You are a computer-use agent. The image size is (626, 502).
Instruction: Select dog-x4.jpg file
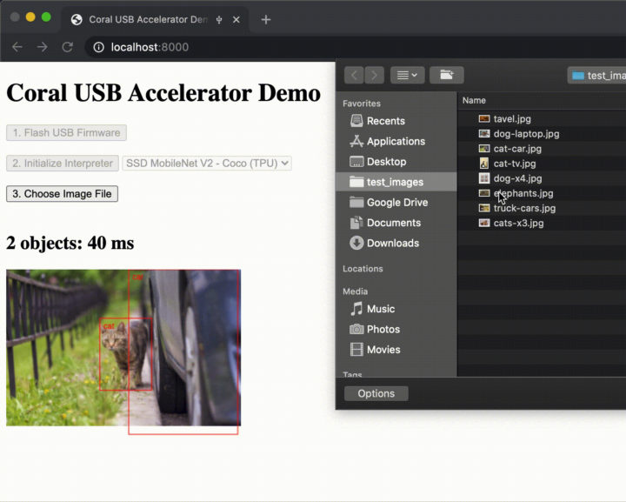[x=542, y=178]
